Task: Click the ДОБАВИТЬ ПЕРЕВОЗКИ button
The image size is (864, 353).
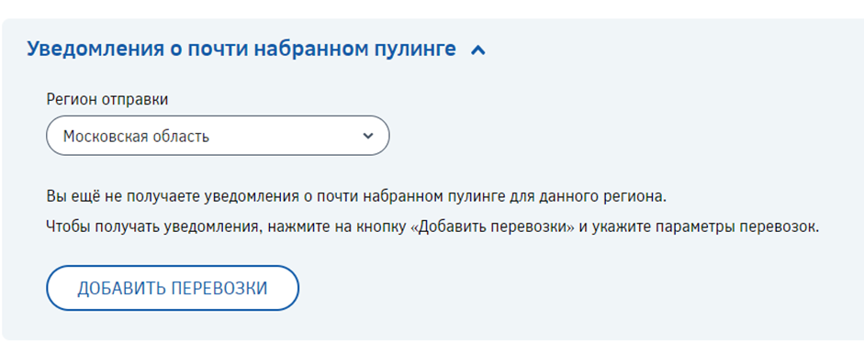Action: coord(173,288)
